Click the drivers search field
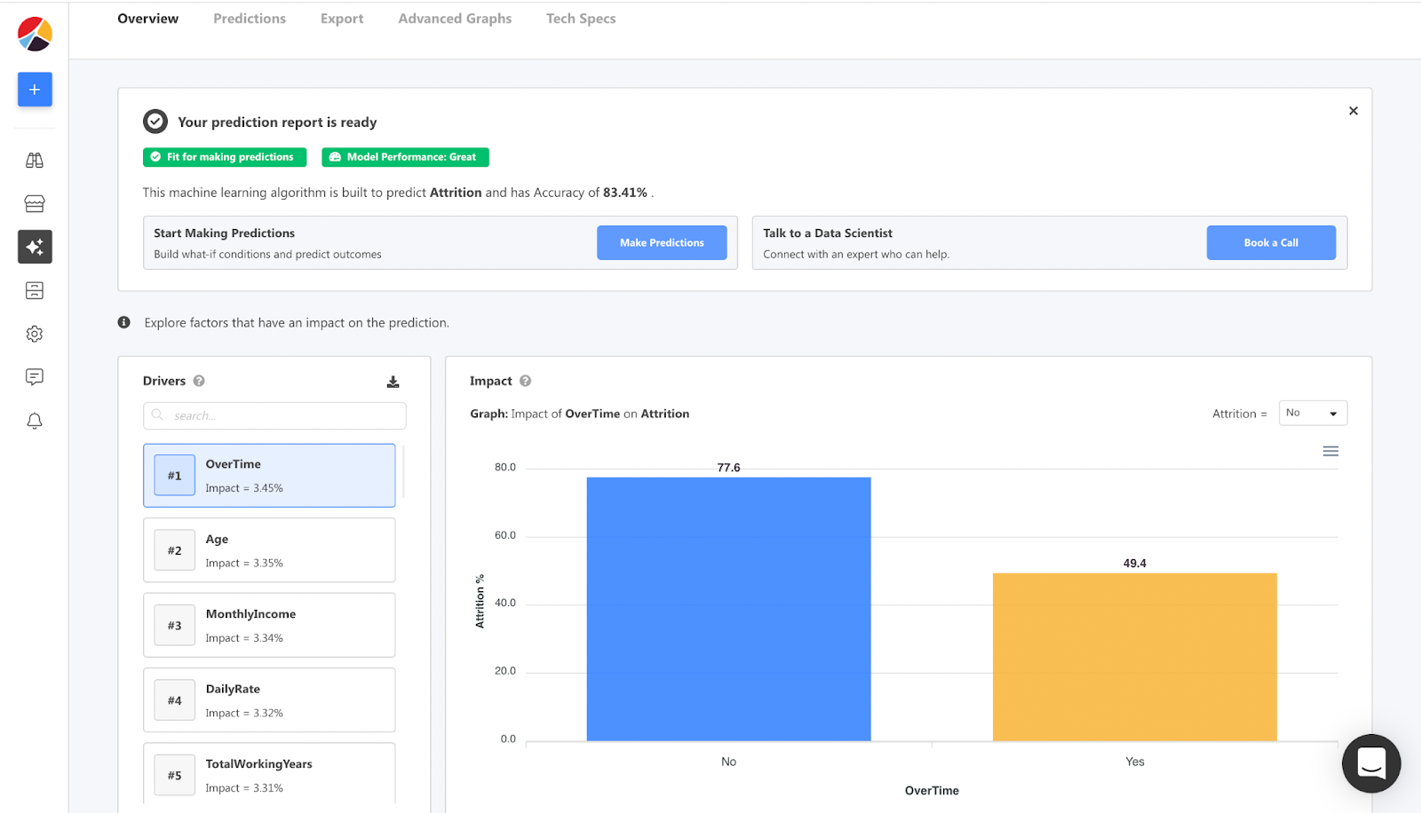Screen dimensions: 1421x813 tap(275, 416)
